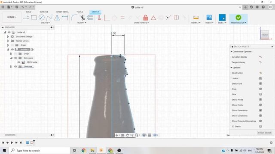Click the Orbit navigation icon

click(x=117, y=135)
